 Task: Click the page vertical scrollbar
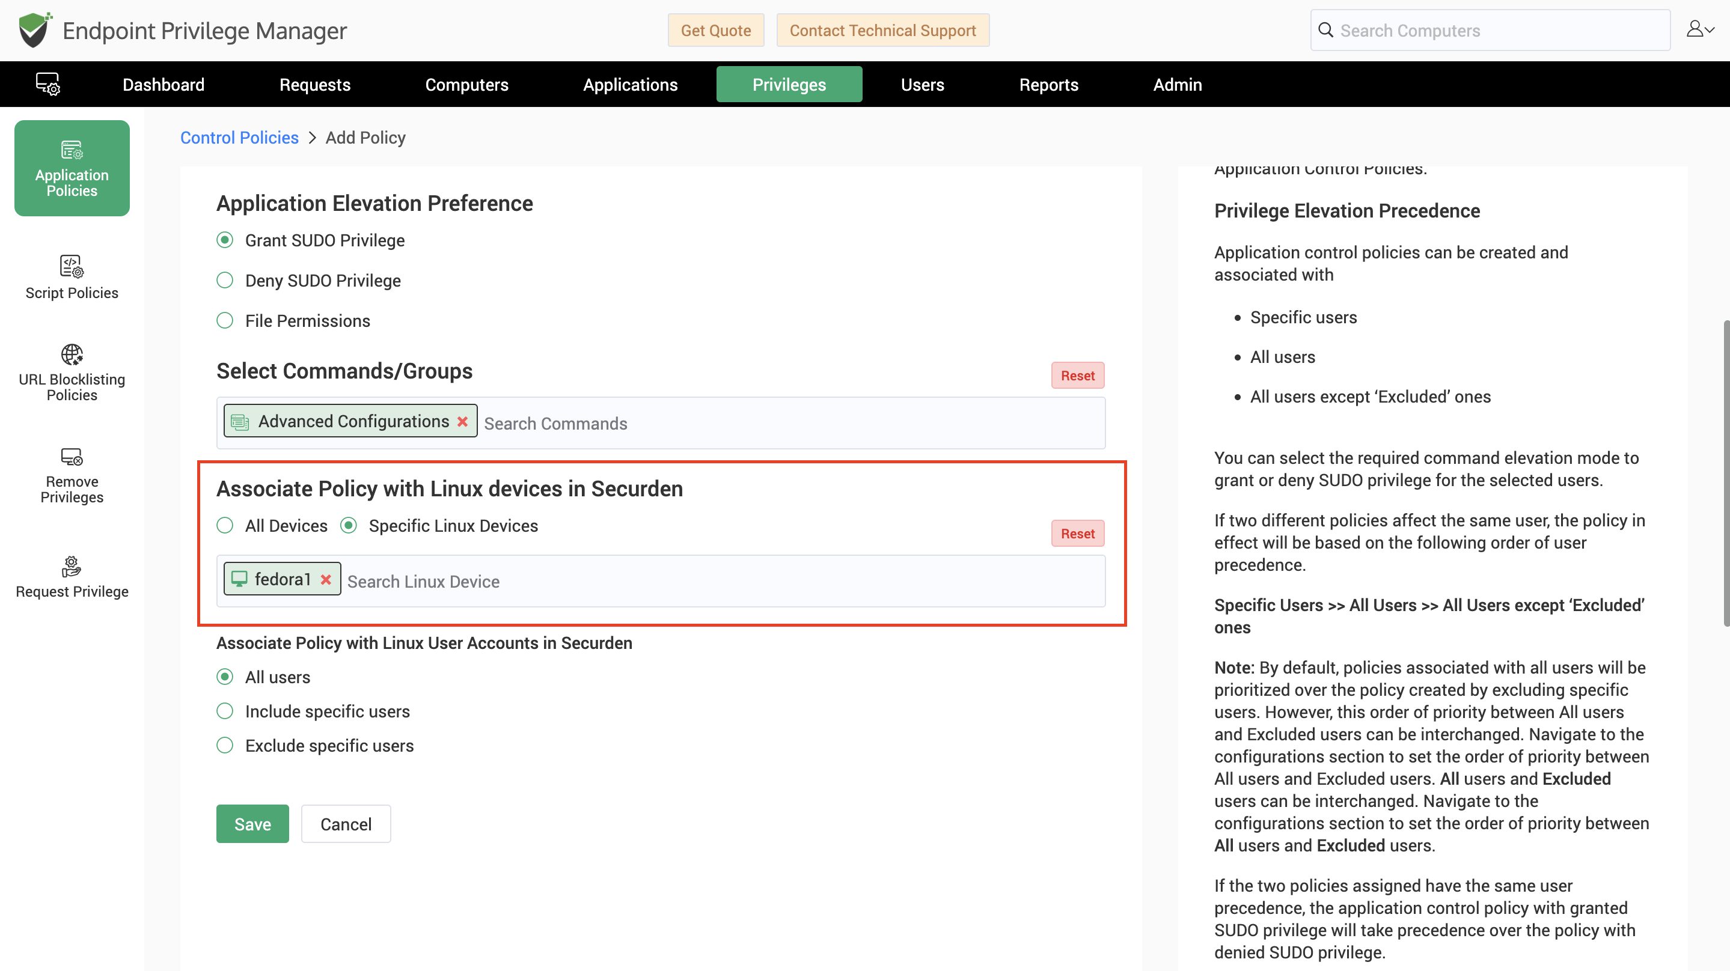pos(1725,473)
